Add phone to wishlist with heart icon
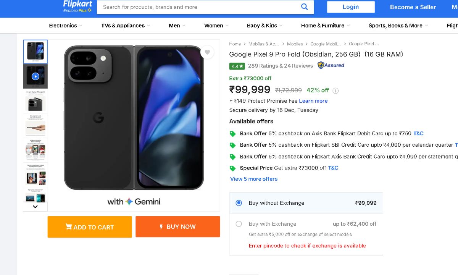 click(207, 52)
